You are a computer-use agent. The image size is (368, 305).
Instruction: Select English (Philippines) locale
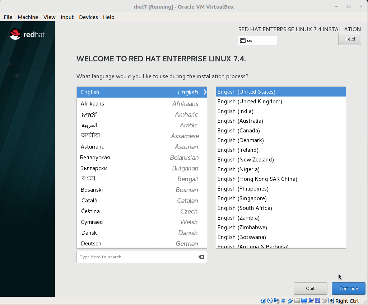point(281,189)
